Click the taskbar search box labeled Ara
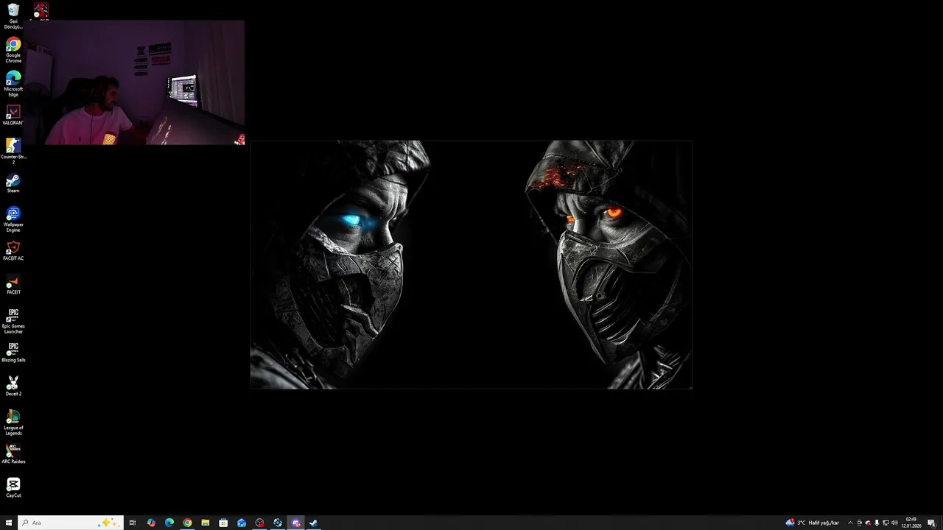943x530 pixels. click(70, 523)
